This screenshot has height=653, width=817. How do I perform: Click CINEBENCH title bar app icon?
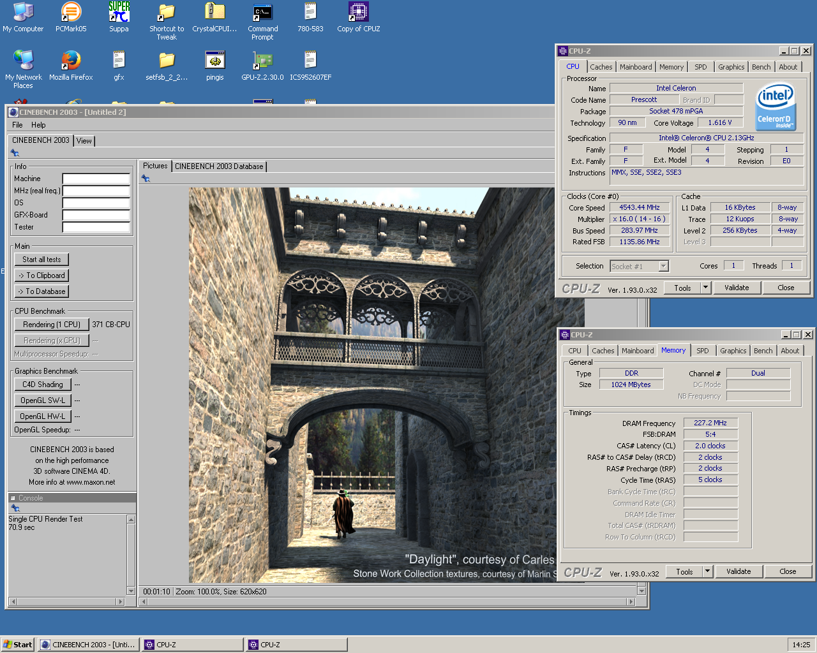click(13, 112)
